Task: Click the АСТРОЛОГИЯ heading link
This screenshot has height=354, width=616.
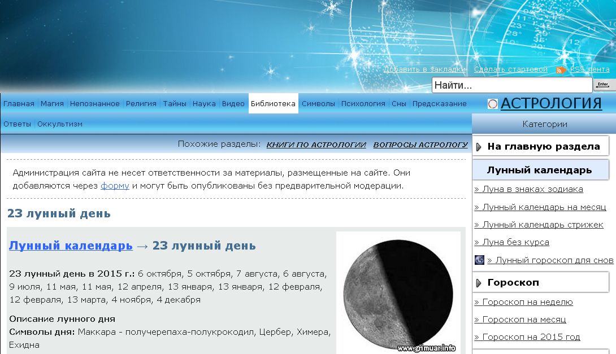Action: coord(551,103)
